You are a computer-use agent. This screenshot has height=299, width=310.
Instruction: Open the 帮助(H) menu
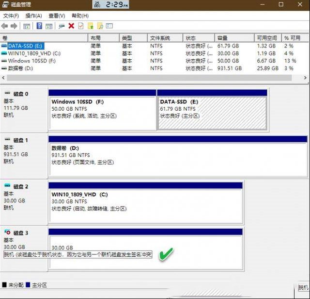[x=80, y=16]
